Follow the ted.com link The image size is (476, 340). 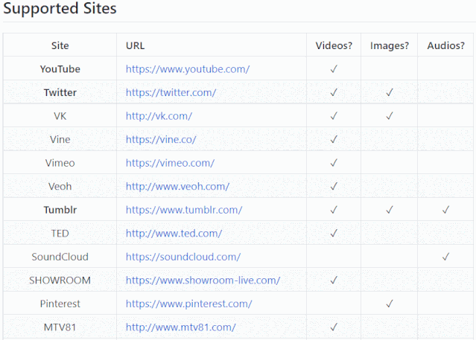pos(174,233)
